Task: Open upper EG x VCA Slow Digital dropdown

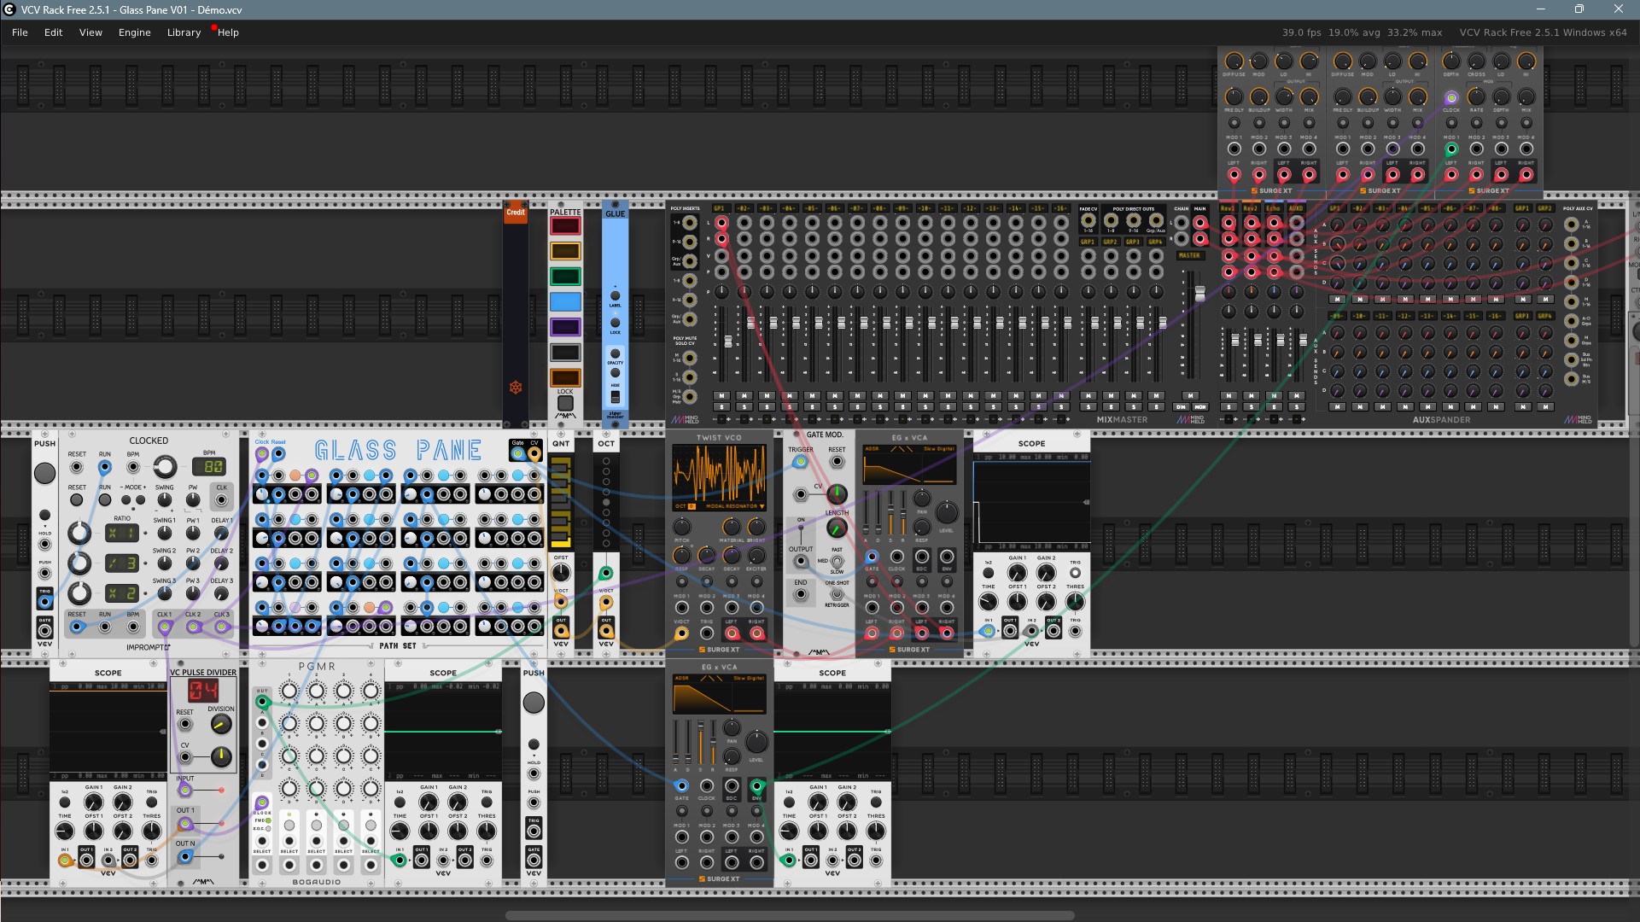Action: tap(939, 448)
